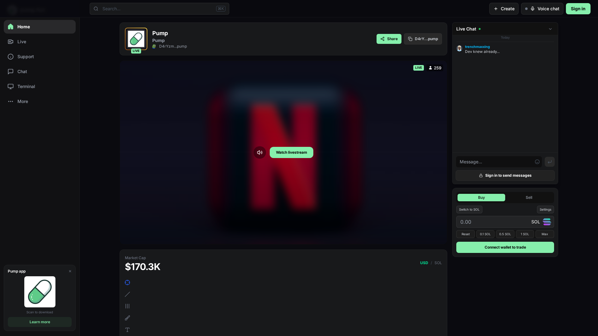
Task: Click Connect wallet to trade
Action: 505,247
